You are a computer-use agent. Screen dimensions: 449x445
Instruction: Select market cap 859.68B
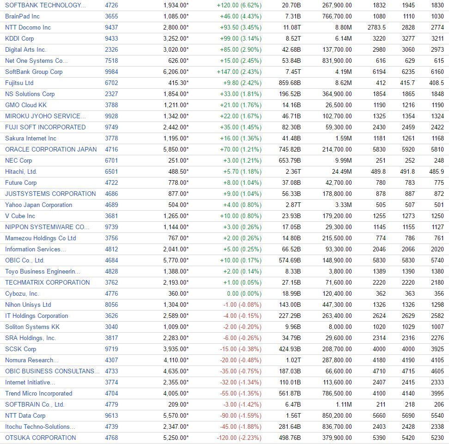click(x=290, y=83)
